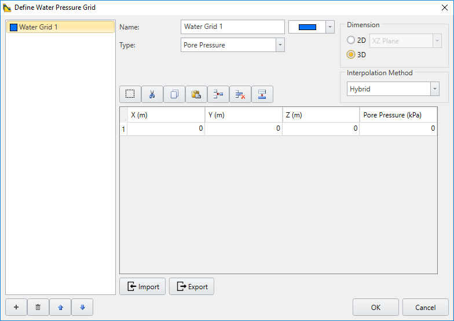Viewport: 454px width, 321px height.
Task: Click the blue color swatch next to Name
Action: pos(307,27)
